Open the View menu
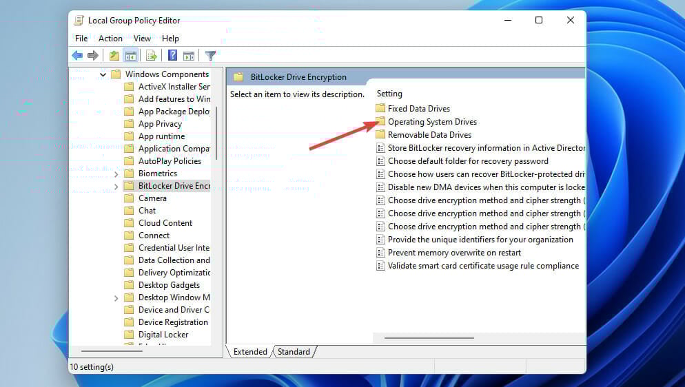Viewport: 685px width, 387px height. [142, 39]
